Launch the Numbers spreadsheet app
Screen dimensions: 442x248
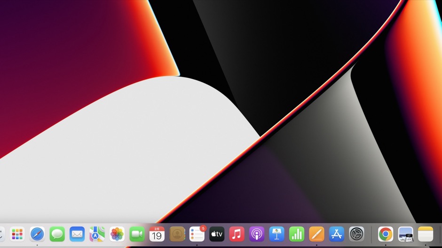[297, 233]
